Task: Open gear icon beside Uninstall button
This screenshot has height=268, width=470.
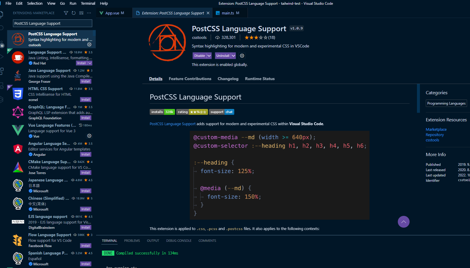Action: tap(242, 56)
